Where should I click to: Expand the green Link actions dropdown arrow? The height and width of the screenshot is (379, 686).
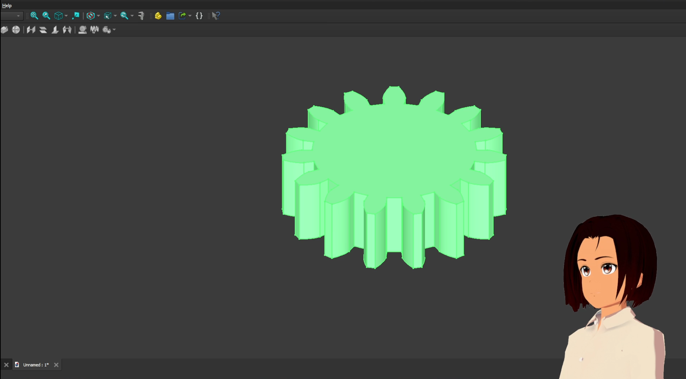[x=190, y=16]
